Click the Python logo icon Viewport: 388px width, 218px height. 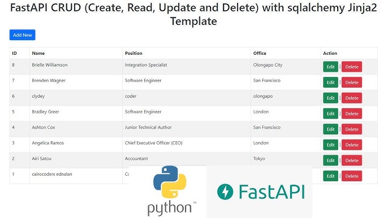click(170, 182)
